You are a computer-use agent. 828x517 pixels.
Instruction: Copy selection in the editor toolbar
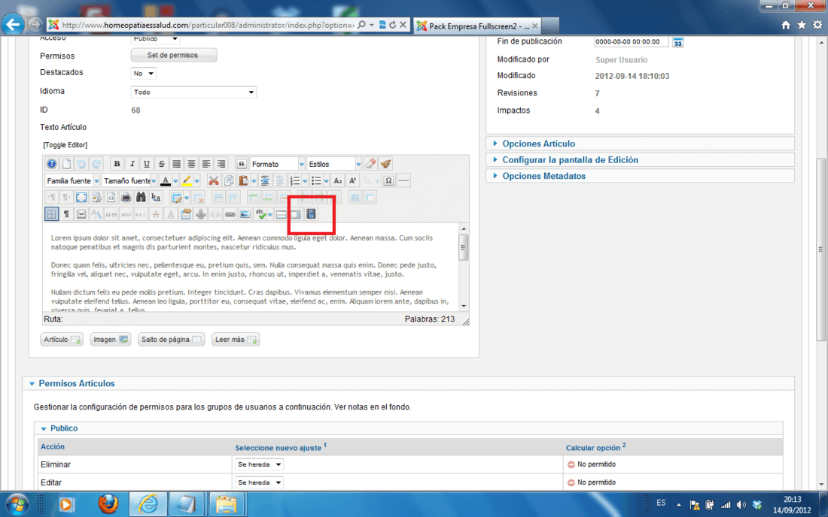(229, 181)
